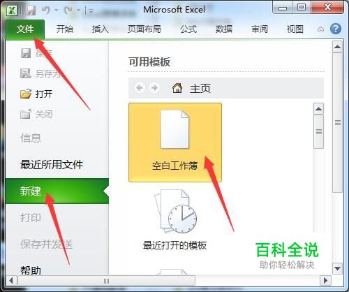Click the Save icon in quick access toolbar
This screenshot has width=349, height=292.
pos(31,10)
